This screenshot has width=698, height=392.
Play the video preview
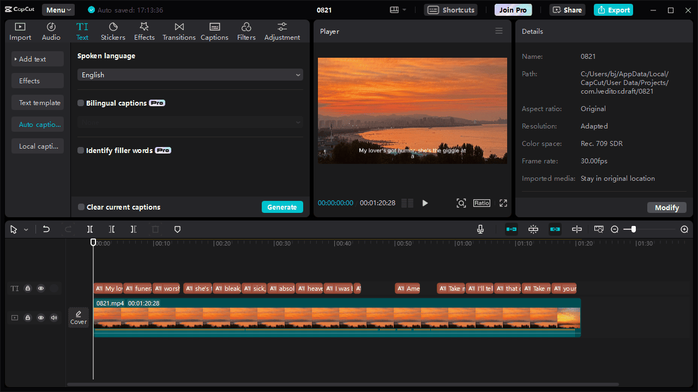425,203
